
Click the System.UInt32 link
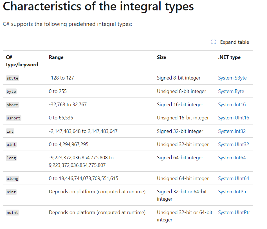click(x=234, y=144)
